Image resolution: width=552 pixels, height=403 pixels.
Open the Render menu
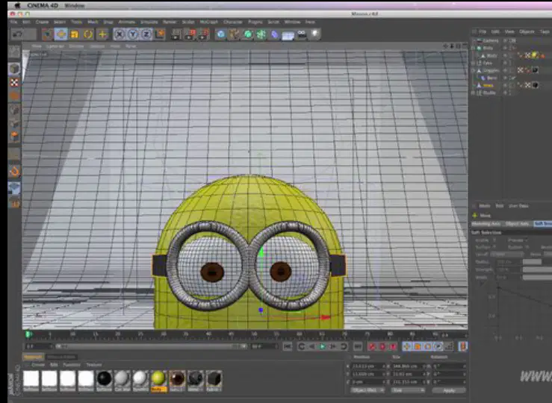click(170, 22)
